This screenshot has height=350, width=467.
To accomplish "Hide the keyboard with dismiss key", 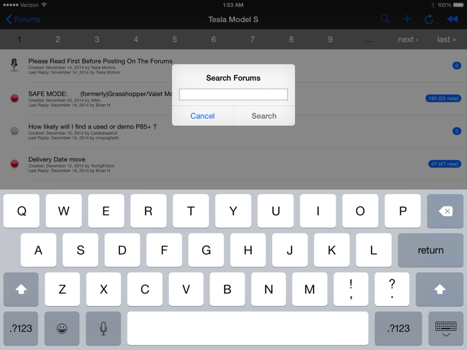I will click(446, 328).
